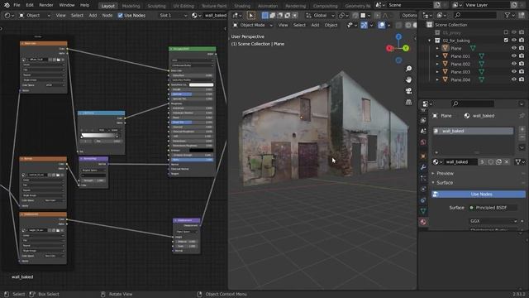Image resolution: width=529 pixels, height=298 pixels.
Task: Choose the Invert selection mode icon
Action: coord(287,15)
